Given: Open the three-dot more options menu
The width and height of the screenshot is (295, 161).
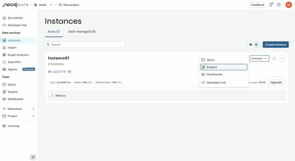Looking at the screenshot, I should pyautogui.click(x=282, y=58).
